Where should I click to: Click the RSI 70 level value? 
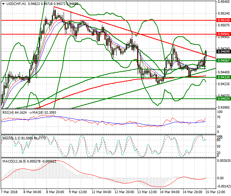[x=219, y=117]
